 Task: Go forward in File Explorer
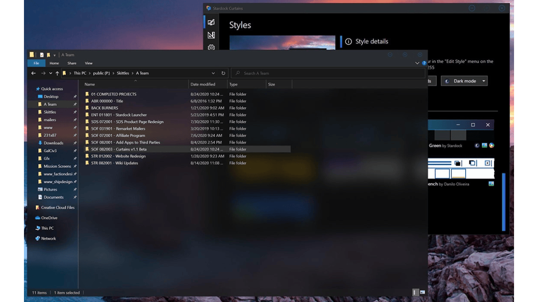tap(43, 73)
